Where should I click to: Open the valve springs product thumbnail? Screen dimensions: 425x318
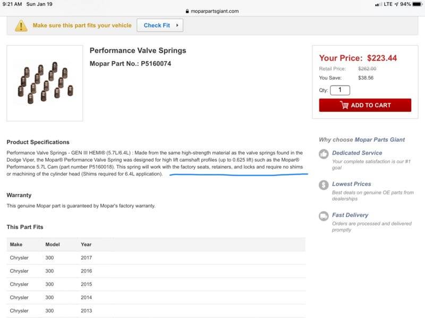45,83
